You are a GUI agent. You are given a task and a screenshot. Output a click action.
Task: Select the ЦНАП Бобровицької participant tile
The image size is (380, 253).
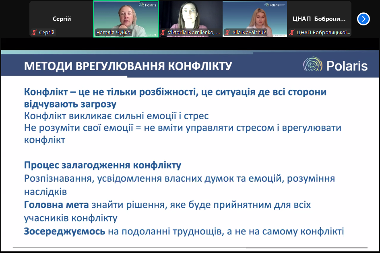(319, 19)
